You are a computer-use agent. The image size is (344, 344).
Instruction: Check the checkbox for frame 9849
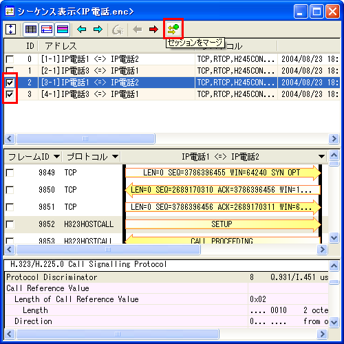tap(10, 173)
